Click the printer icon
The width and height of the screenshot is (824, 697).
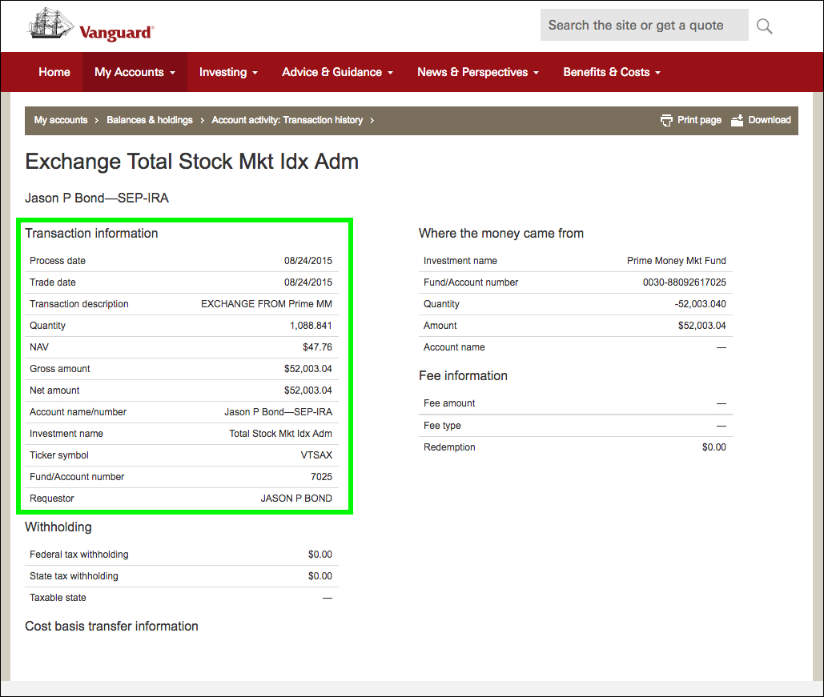(666, 120)
